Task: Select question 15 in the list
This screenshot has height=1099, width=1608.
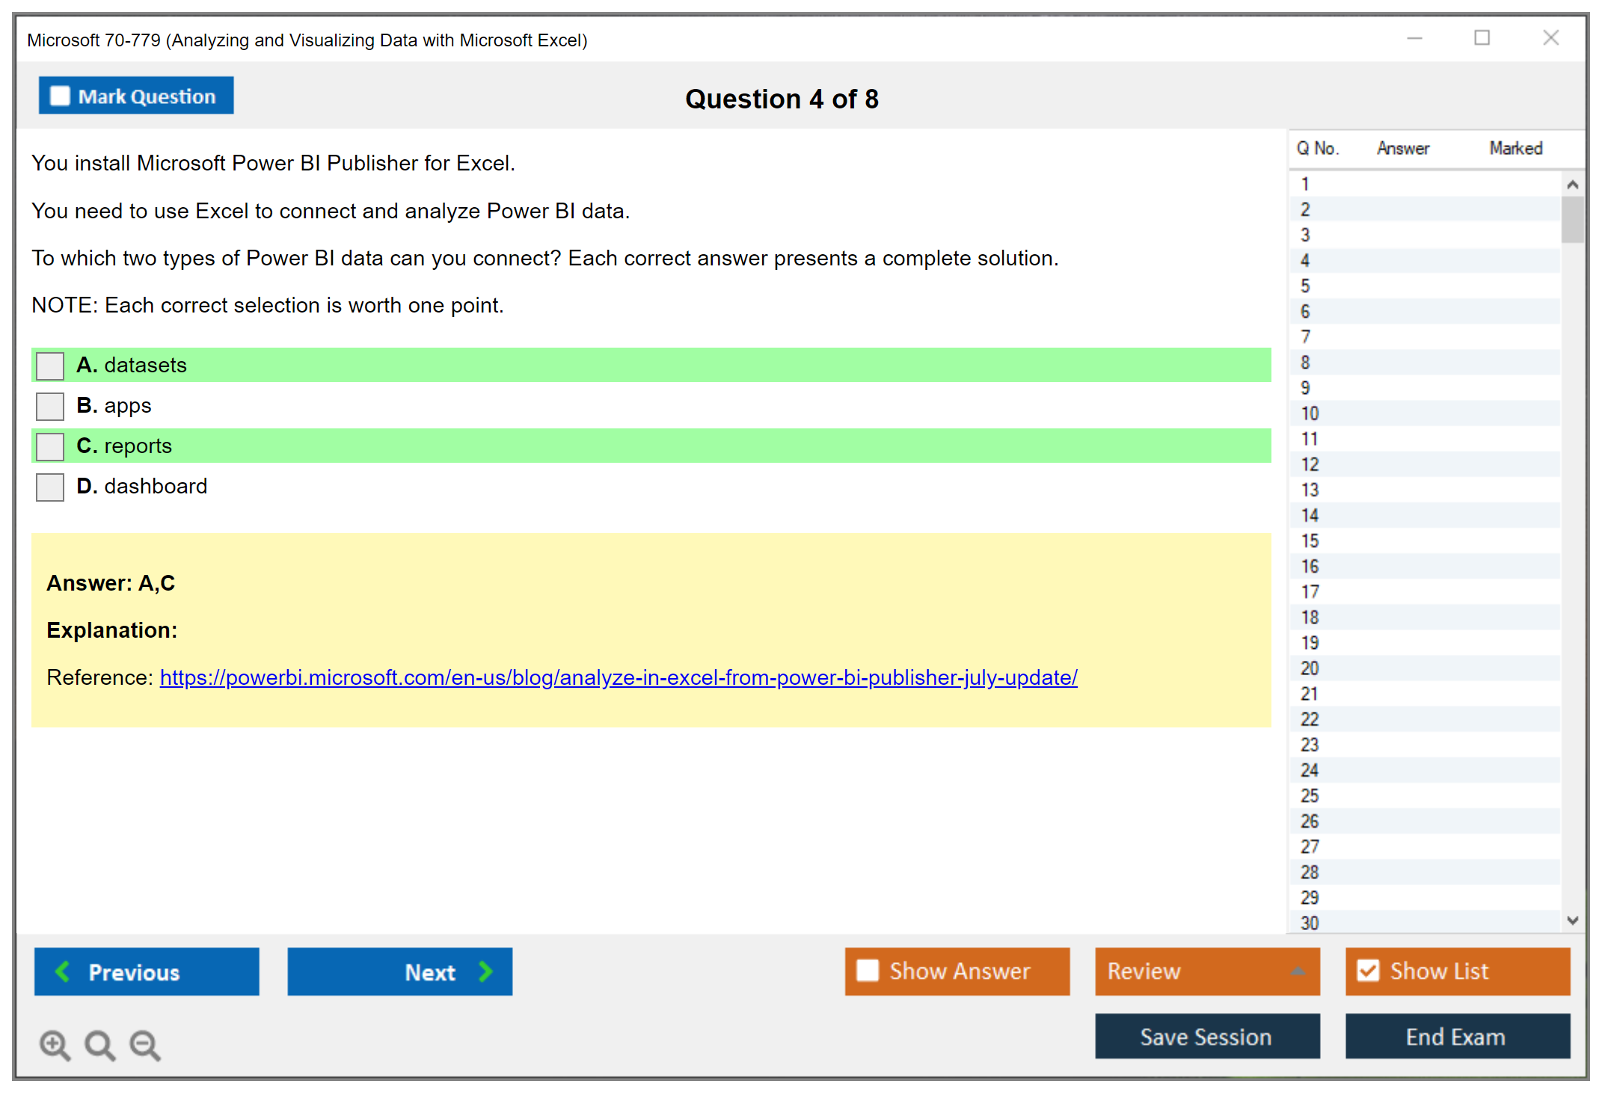Action: point(1310,541)
